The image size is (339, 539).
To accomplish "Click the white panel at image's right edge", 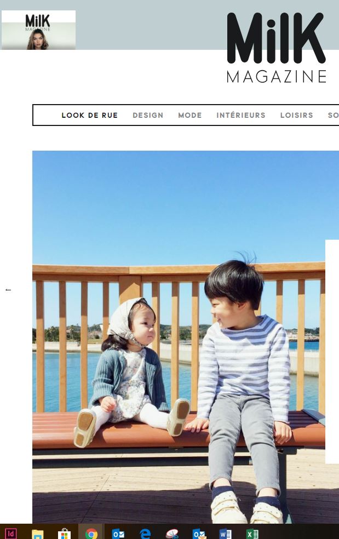I will (332, 351).
